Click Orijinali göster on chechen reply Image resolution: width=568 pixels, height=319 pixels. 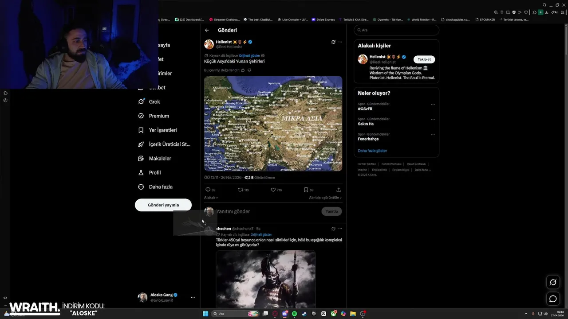261,234
